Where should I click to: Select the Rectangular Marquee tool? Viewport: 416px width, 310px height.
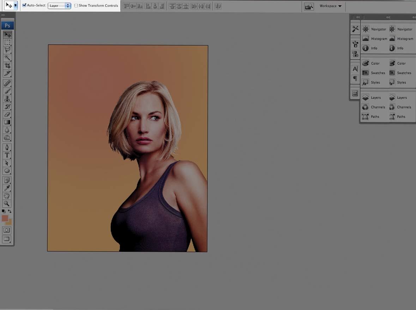(7, 42)
